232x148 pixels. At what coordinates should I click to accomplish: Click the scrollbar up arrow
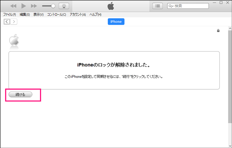coord(230,28)
